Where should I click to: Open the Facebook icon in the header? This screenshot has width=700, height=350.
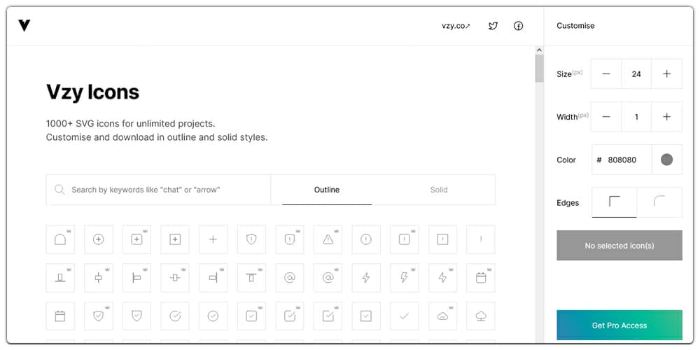click(x=518, y=26)
